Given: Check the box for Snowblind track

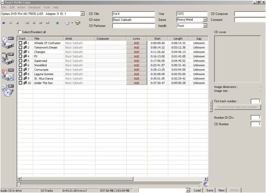Looking at the screenshot, I should (x=21, y=65).
